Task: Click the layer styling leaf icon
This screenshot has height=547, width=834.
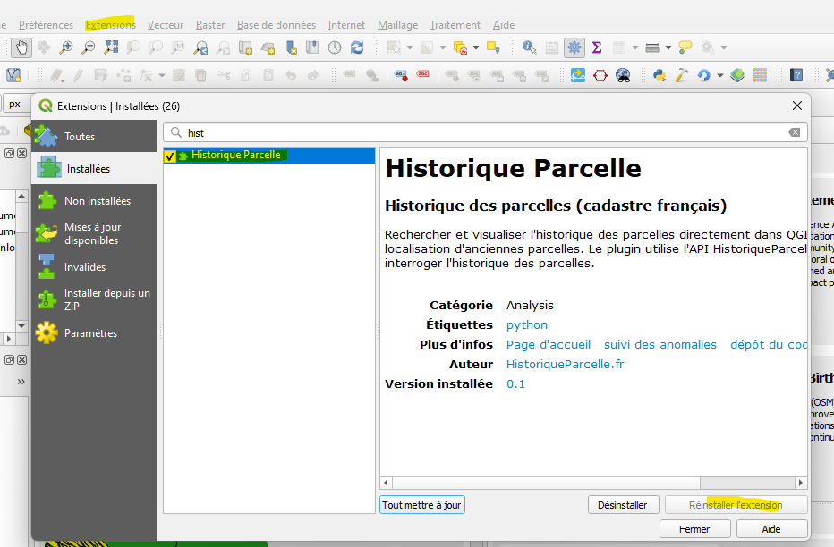Action: [737, 75]
